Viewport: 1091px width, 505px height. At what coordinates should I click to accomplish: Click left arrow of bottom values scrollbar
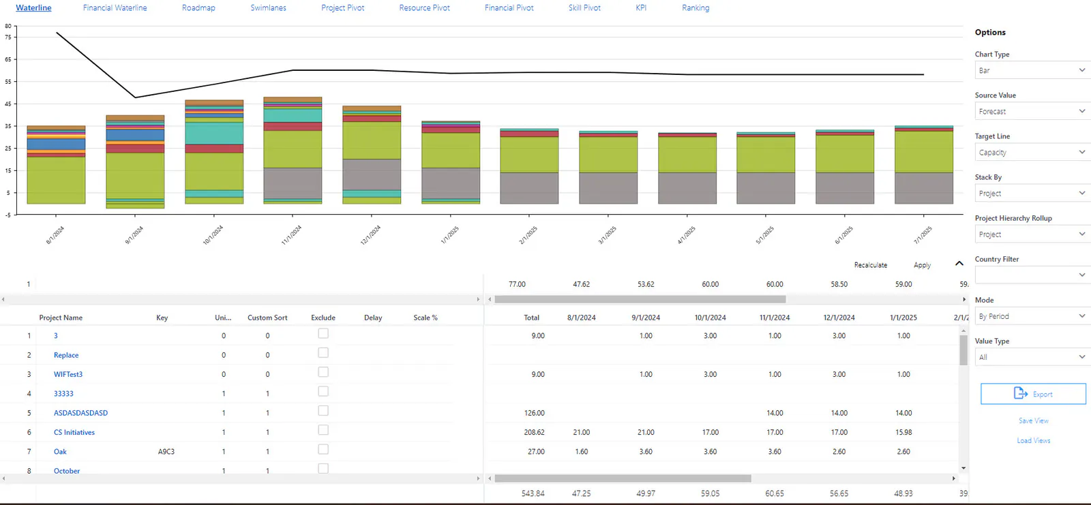tap(490, 478)
